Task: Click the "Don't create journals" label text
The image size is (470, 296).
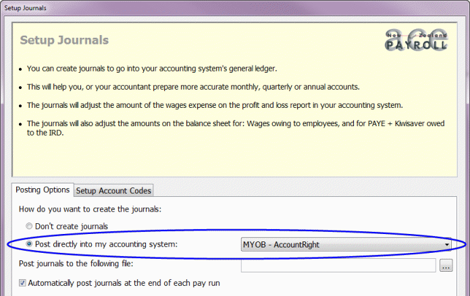Action: [x=72, y=227]
